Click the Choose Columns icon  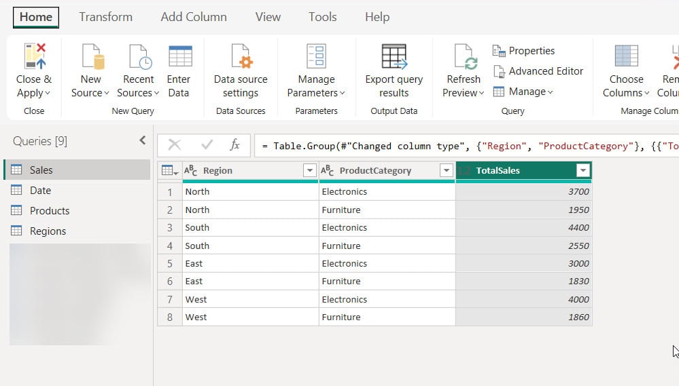[626, 56]
